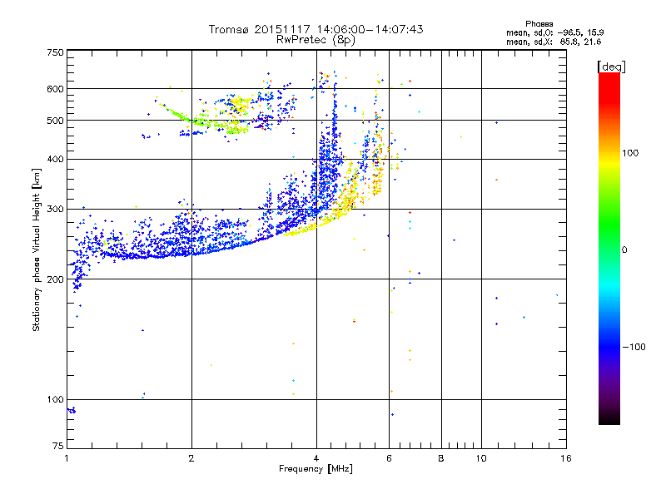
Task: Click the x-axis tick label '8'
Action: 441,458
